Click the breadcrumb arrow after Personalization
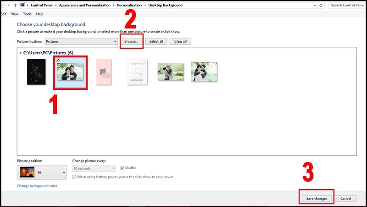 tap(145, 5)
